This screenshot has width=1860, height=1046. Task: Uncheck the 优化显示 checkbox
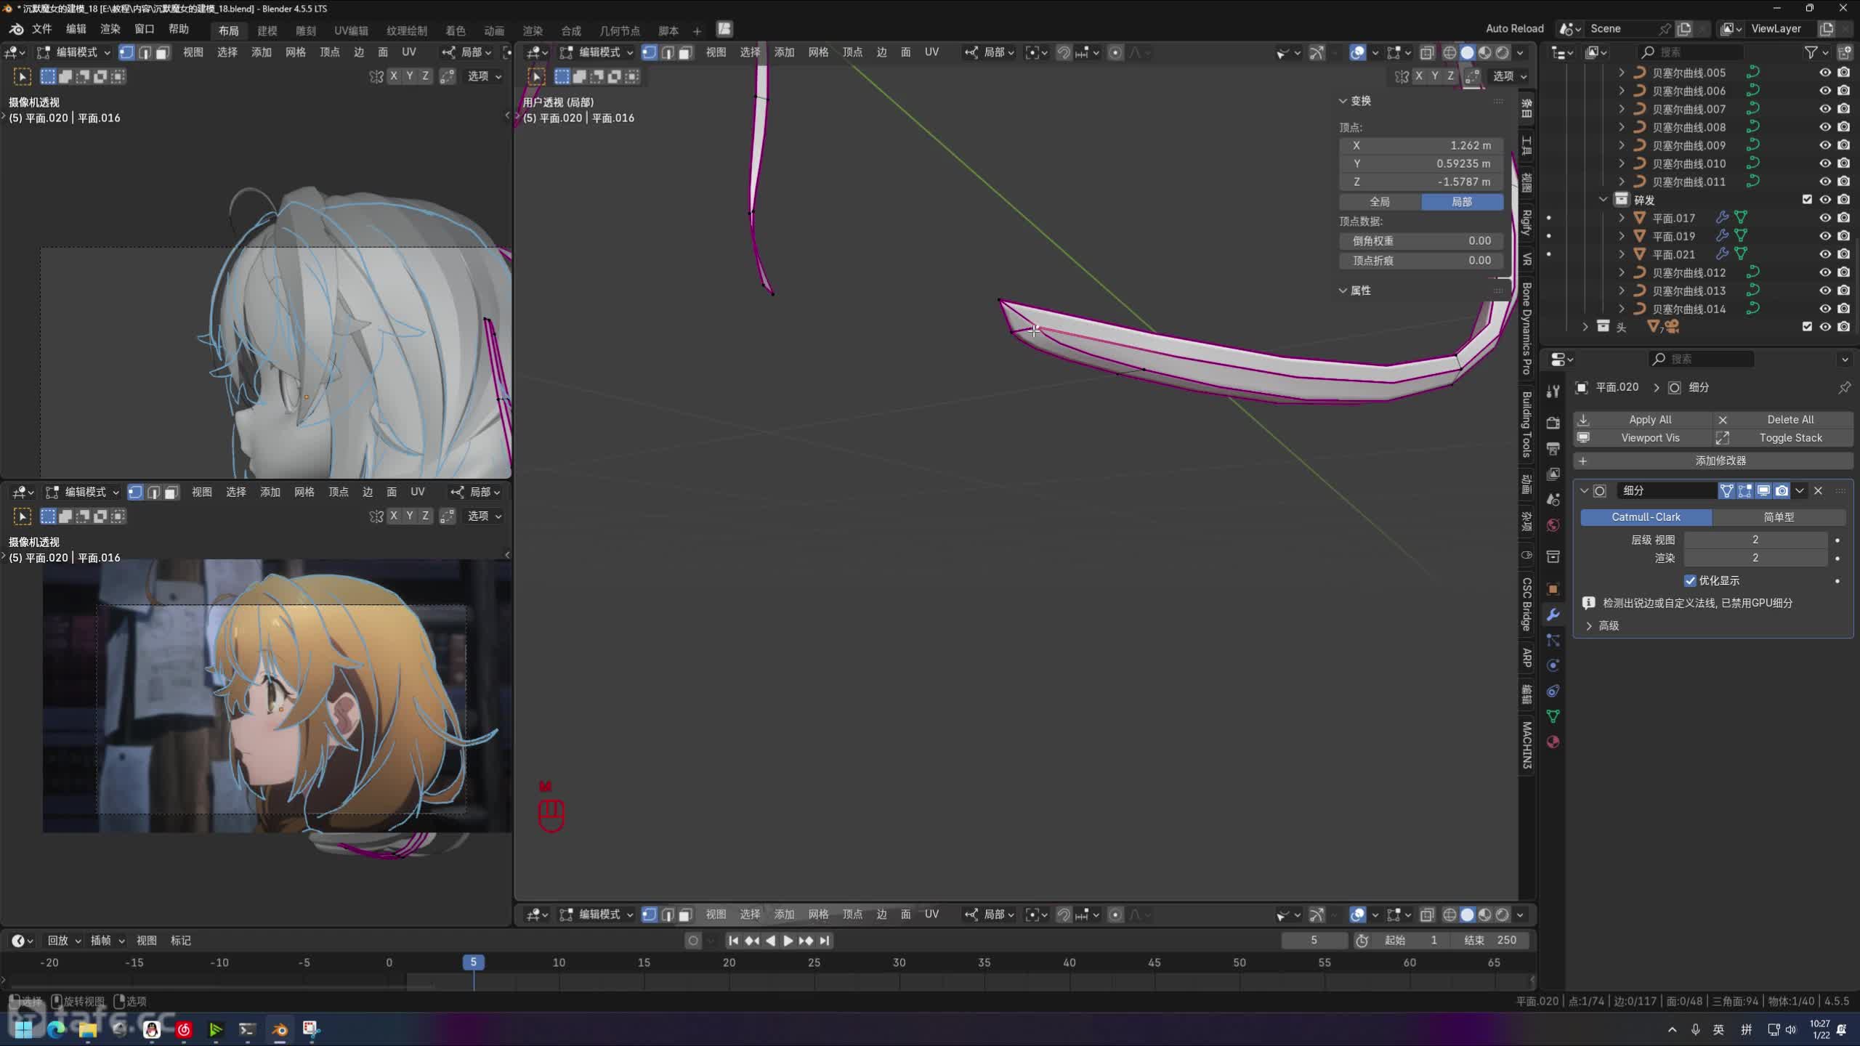pos(1690,580)
